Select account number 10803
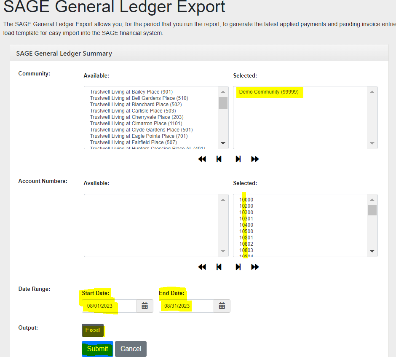 (246, 250)
